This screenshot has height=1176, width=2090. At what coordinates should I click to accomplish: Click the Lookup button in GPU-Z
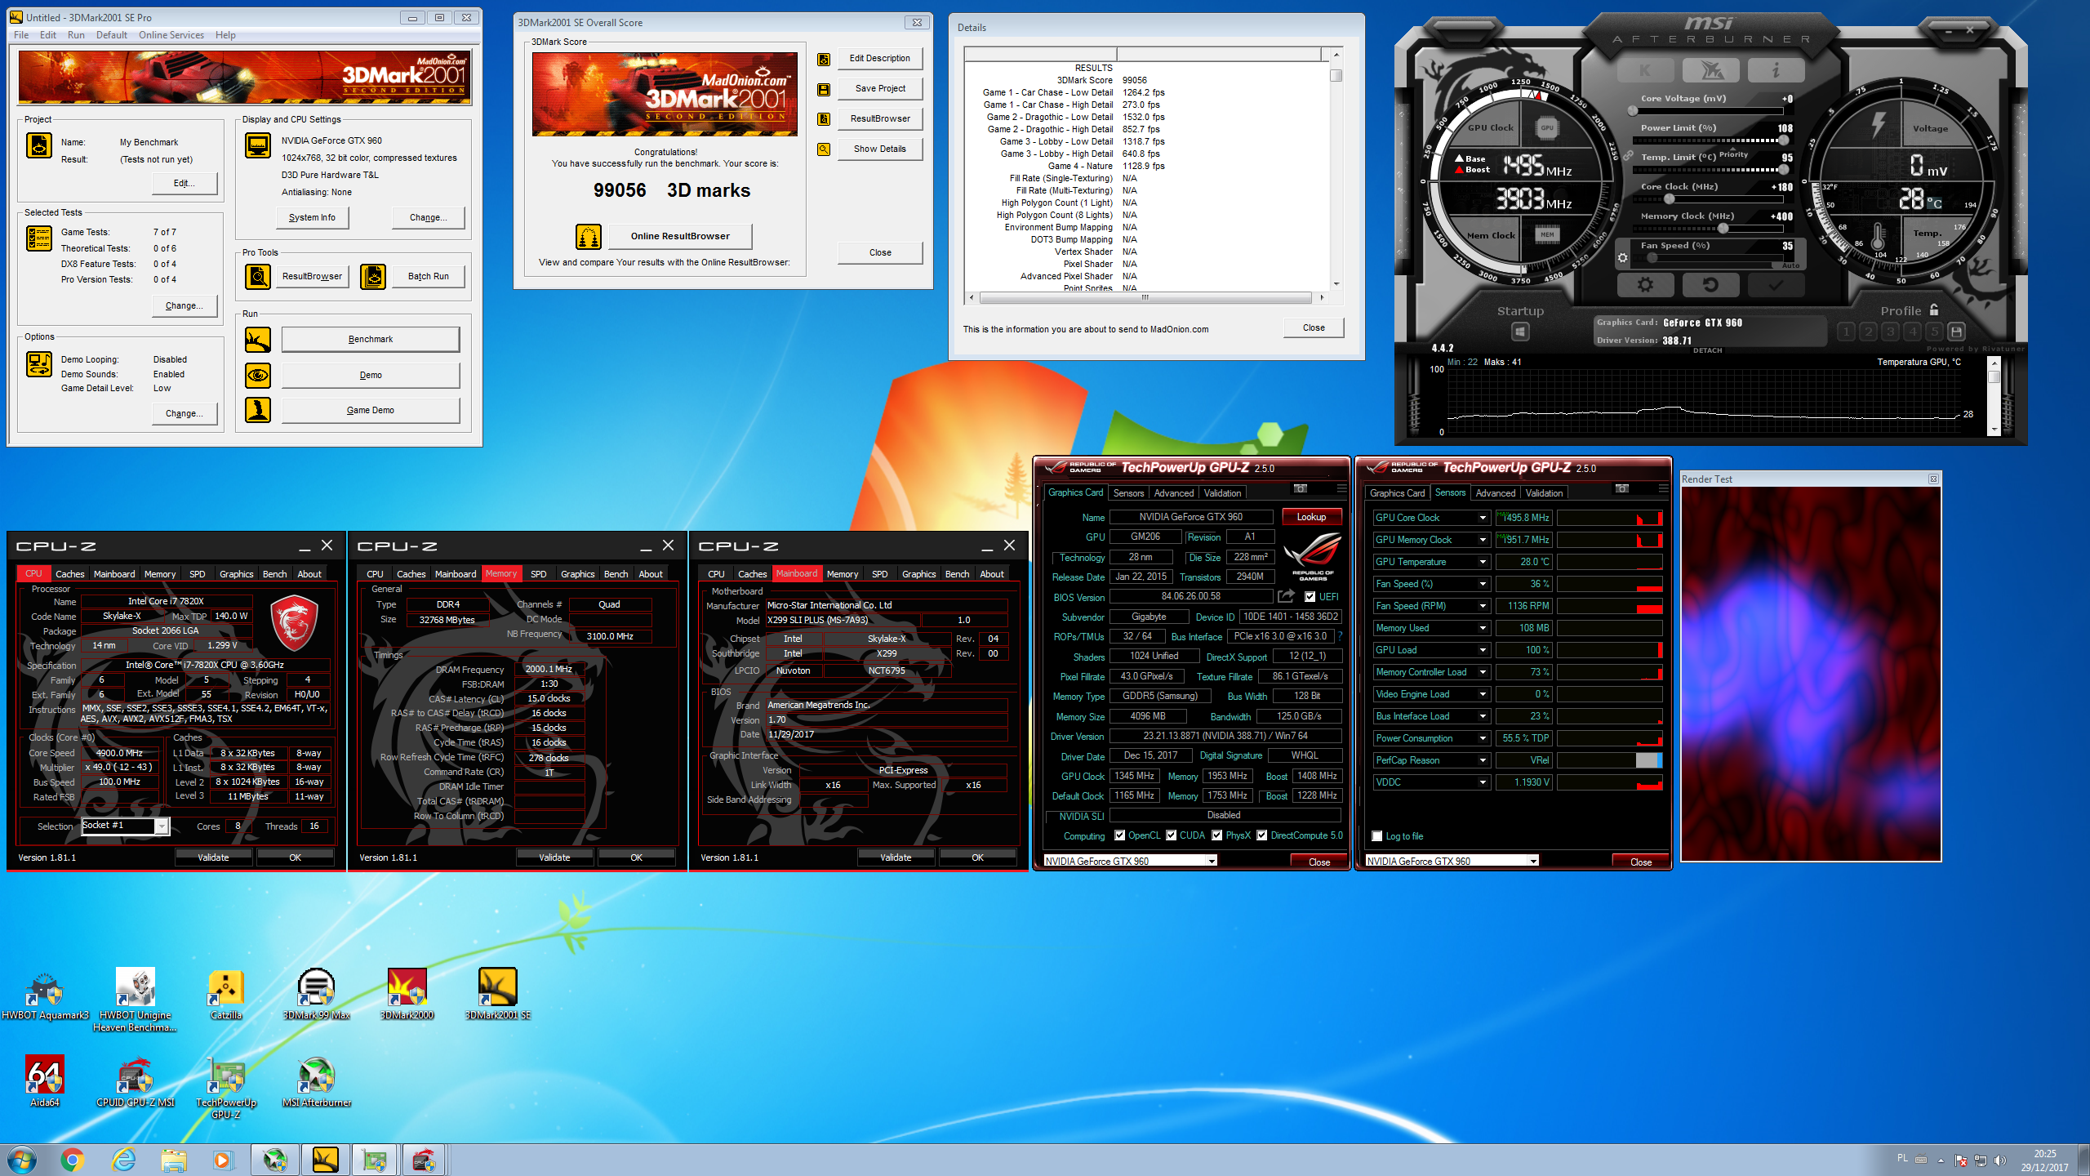pyautogui.click(x=1311, y=517)
